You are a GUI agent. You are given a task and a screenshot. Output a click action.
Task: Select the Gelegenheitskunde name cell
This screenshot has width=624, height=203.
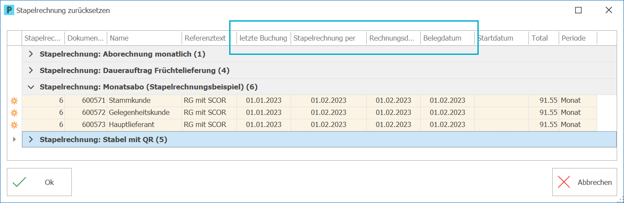[144, 113]
